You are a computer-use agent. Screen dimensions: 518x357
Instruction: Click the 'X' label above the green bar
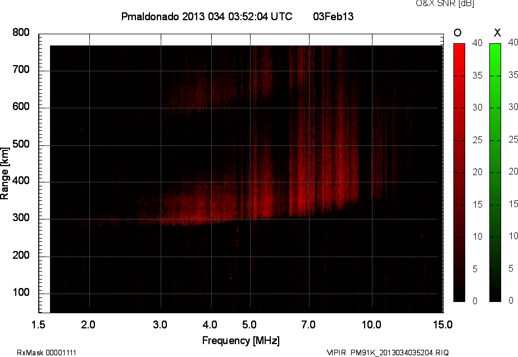497,33
